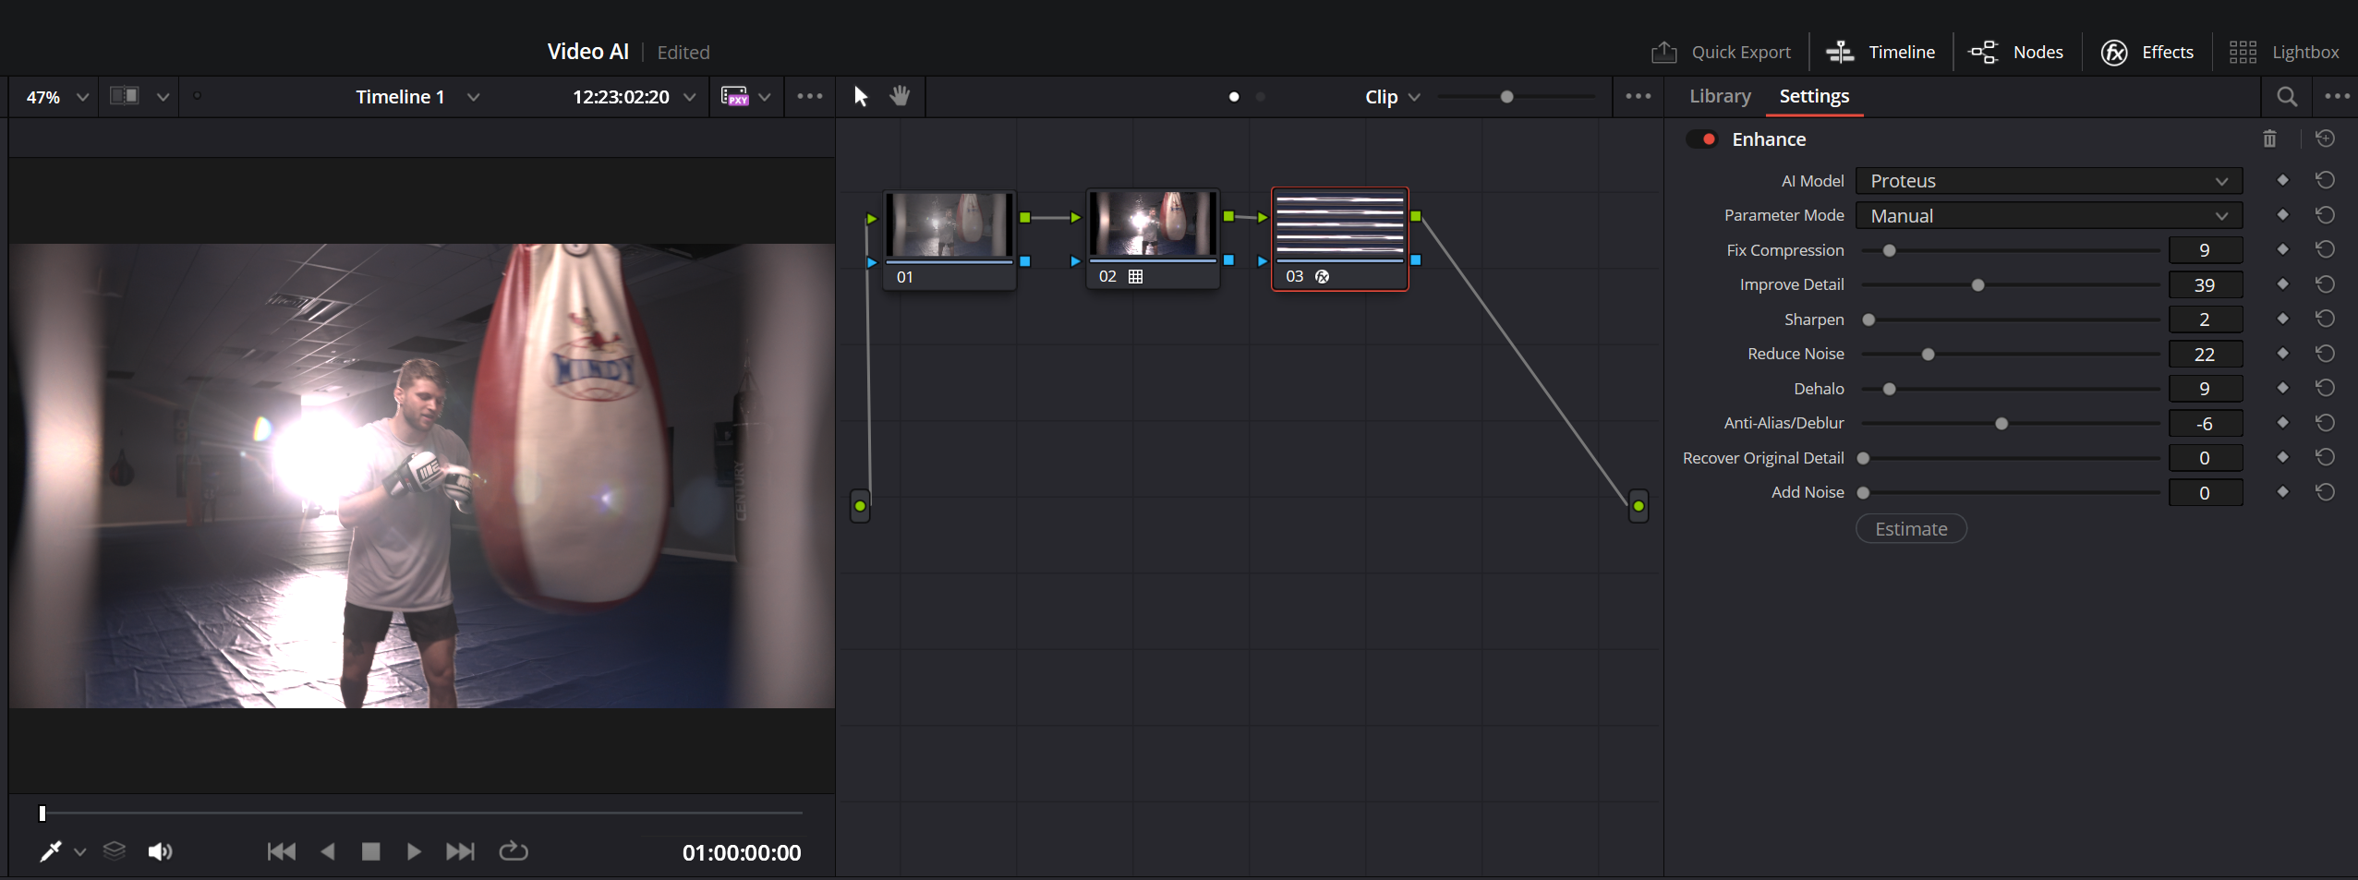Image resolution: width=2358 pixels, height=880 pixels.
Task: Toggle loop playback
Action: [514, 850]
